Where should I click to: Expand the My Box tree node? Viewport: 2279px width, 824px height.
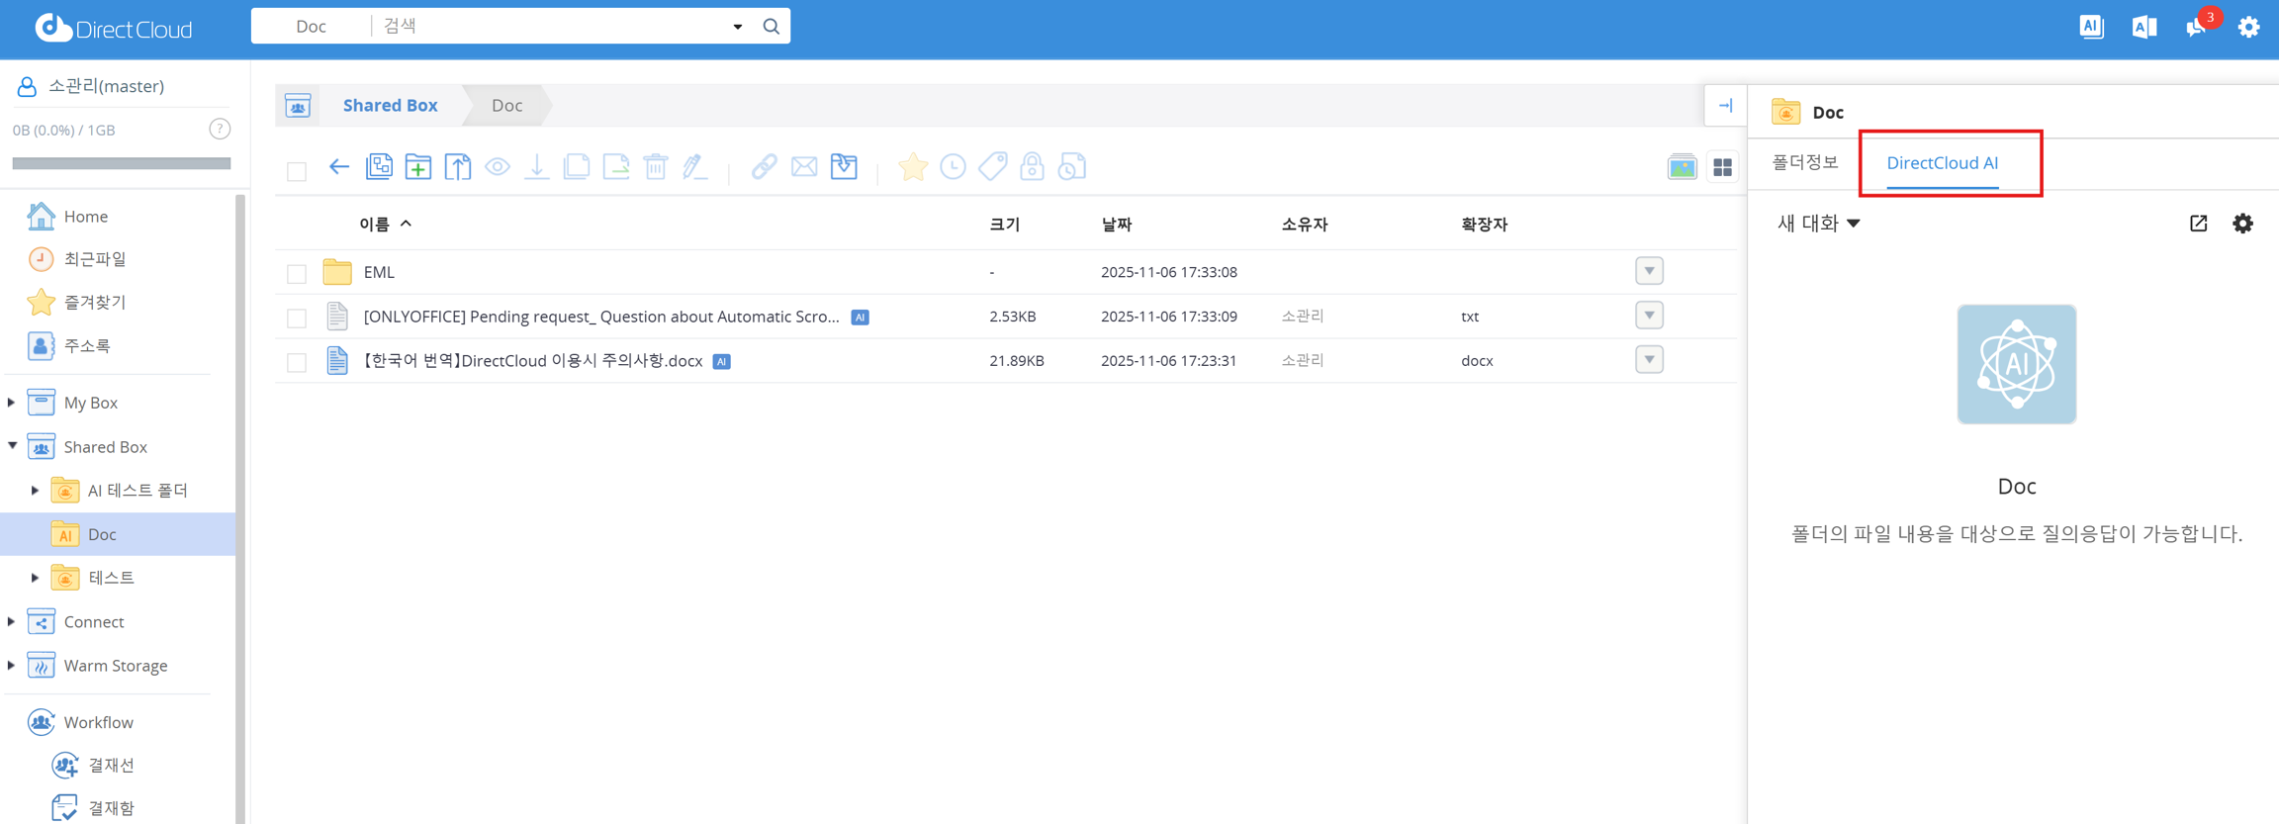tap(12, 403)
